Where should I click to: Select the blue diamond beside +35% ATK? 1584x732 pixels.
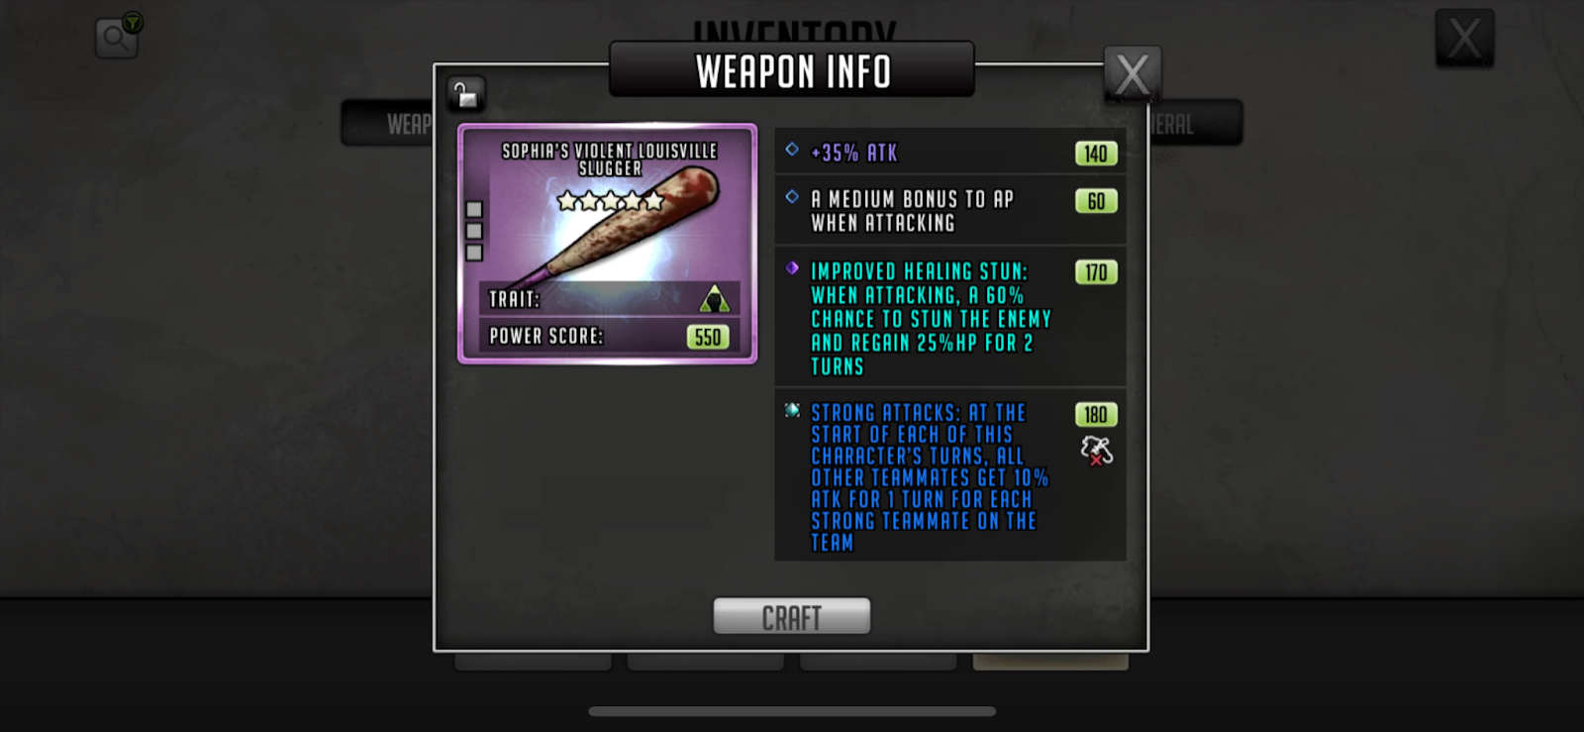pos(792,150)
